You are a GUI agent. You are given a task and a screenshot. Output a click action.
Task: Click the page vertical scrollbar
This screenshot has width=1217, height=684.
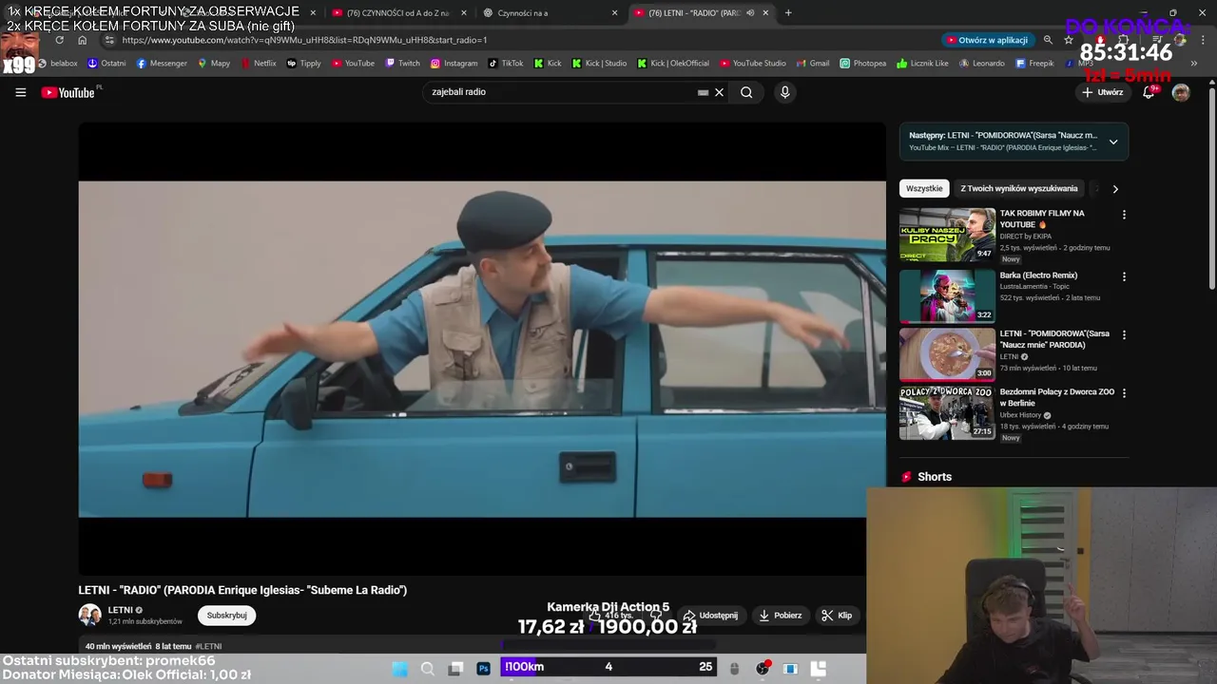[1211, 190]
